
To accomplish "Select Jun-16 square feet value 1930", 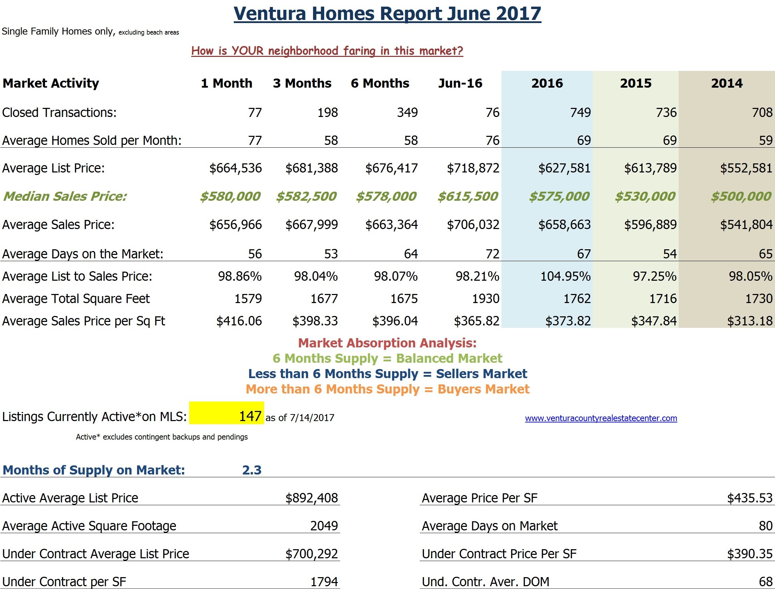I will (x=486, y=299).
